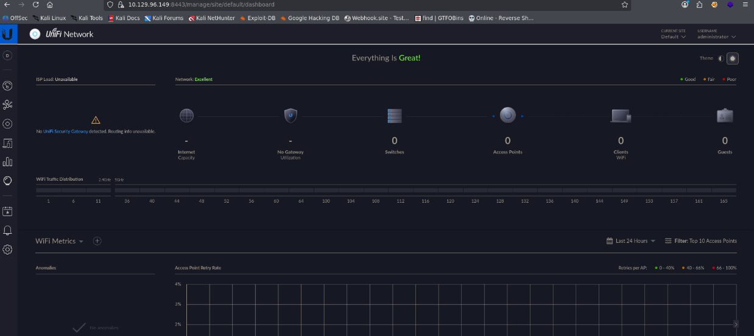The height and width of the screenshot is (336, 754).
Task: Open the Alerts bell sidebar icon
Action: click(x=7, y=231)
